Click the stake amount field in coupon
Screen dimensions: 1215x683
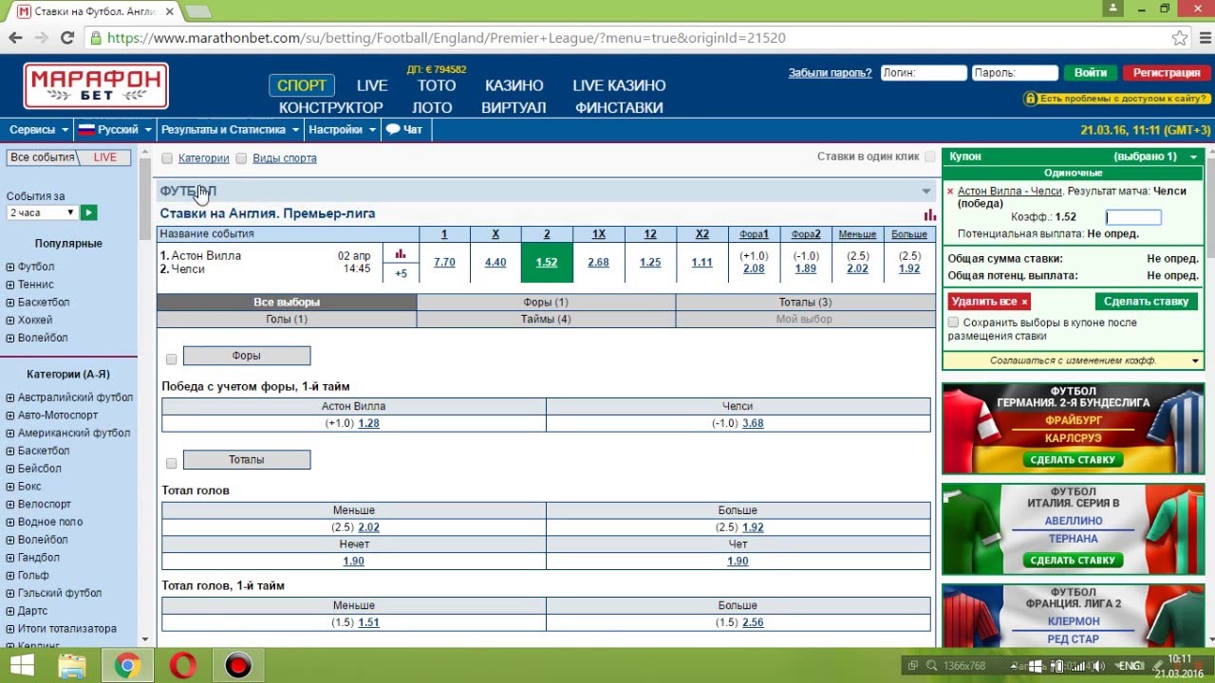(x=1133, y=217)
